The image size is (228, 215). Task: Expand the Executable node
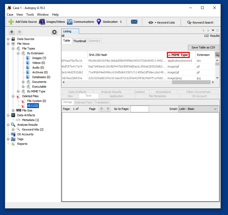(x=23, y=87)
